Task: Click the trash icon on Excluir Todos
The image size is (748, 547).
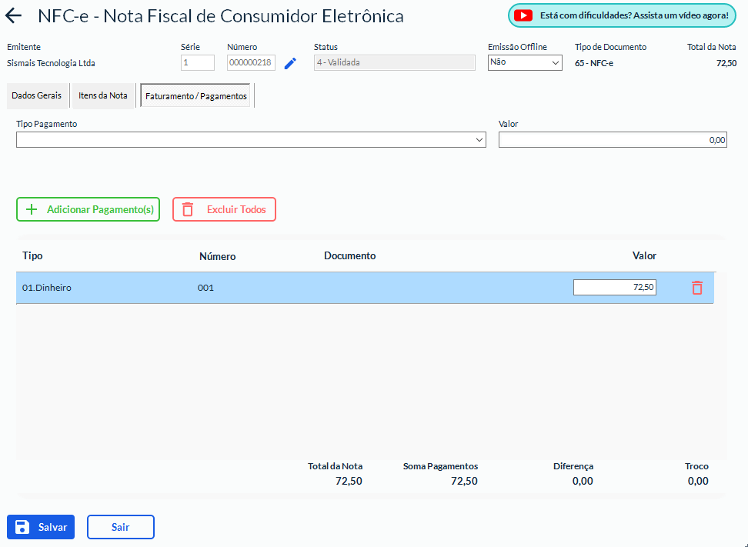Action: coord(188,209)
